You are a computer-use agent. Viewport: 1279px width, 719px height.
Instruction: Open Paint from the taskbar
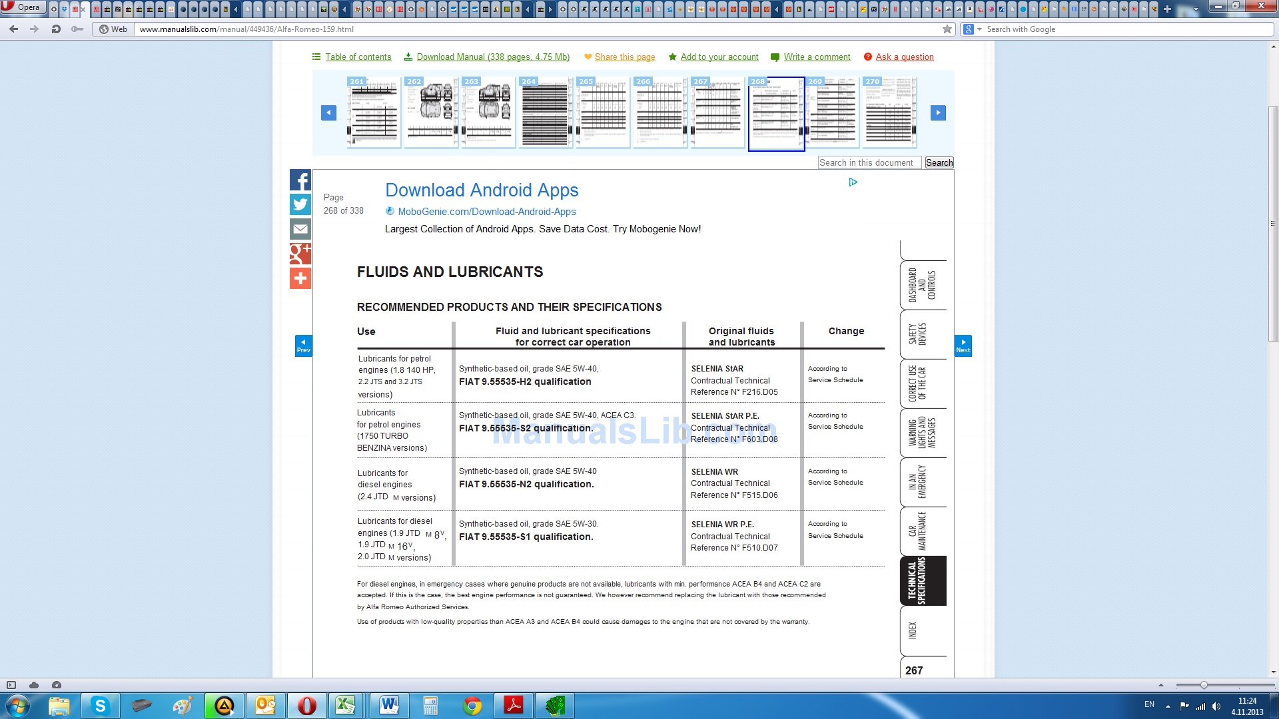pos(183,706)
